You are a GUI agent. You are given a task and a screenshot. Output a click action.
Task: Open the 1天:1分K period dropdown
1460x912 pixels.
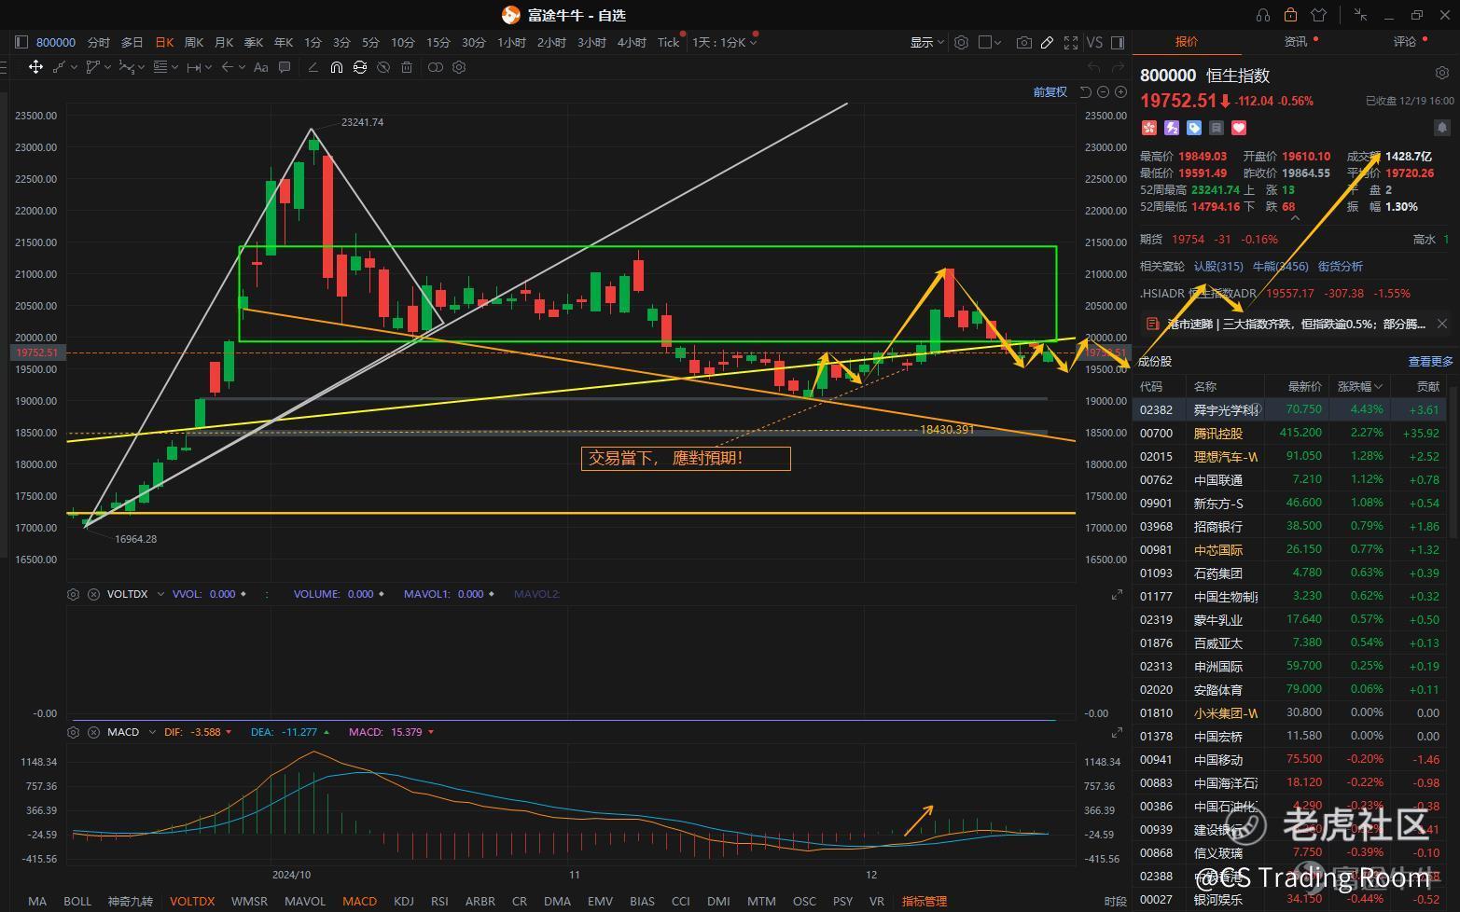725,42
